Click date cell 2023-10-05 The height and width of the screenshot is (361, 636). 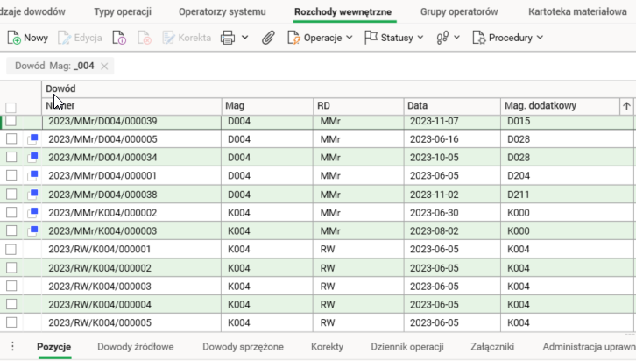click(x=434, y=158)
